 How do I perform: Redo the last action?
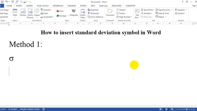pyautogui.click(x=13, y=2)
